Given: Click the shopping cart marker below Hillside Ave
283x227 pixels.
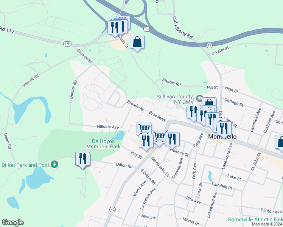Looking at the screenshot, I should pyautogui.click(x=144, y=128).
